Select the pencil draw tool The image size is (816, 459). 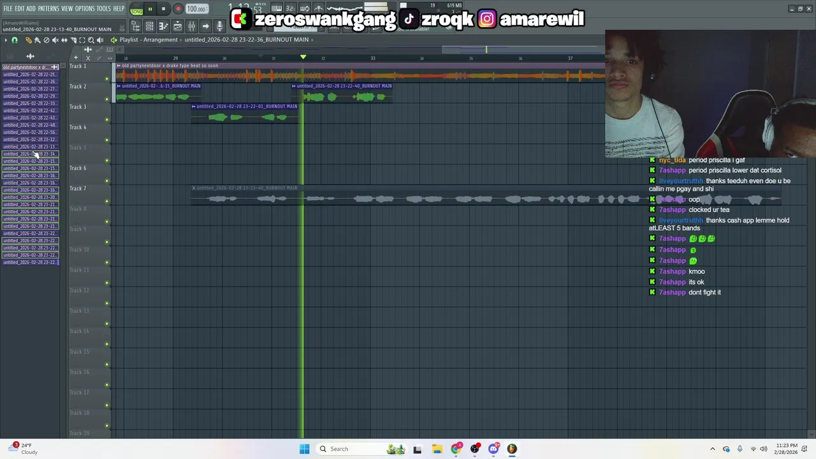click(29, 40)
